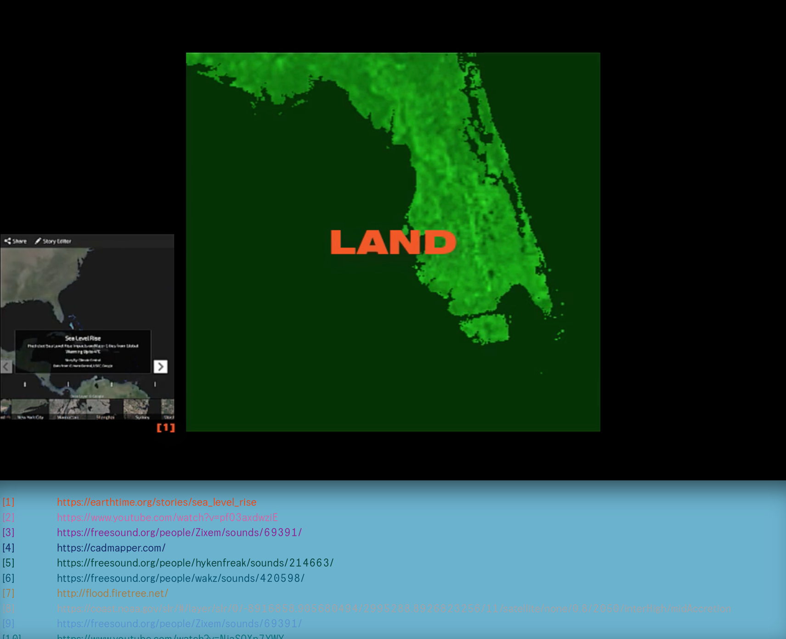This screenshot has width=786, height=639.
Task: Click reference number [7] in list
Action: [8, 593]
